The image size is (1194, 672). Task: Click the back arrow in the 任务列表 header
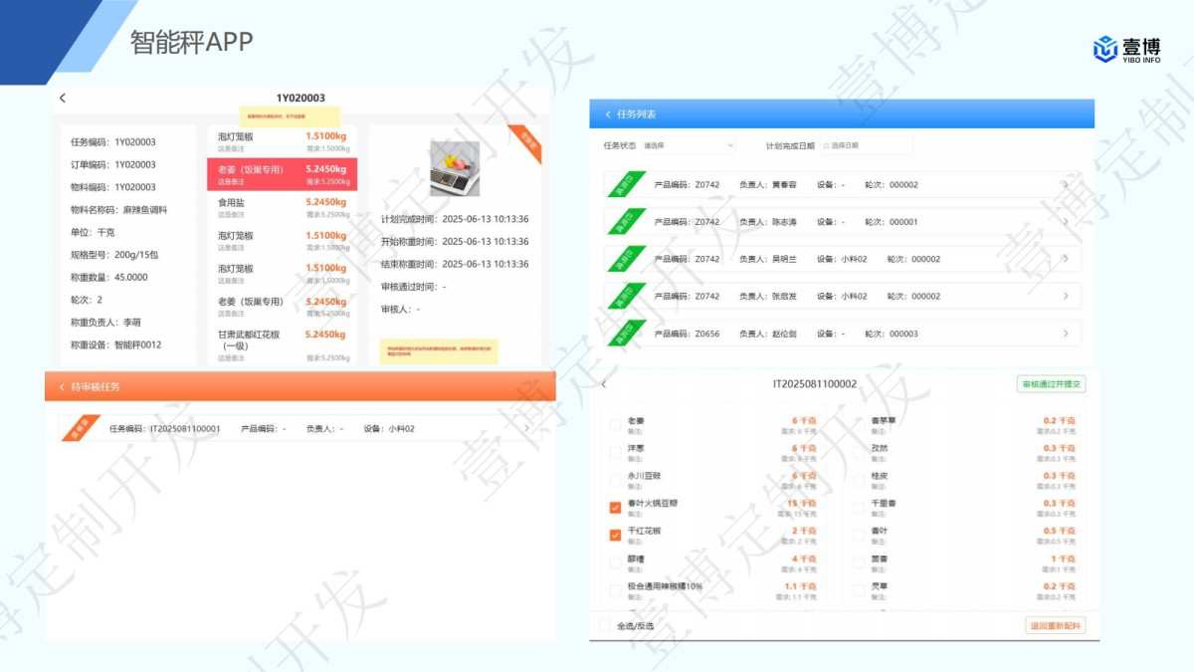(608, 113)
